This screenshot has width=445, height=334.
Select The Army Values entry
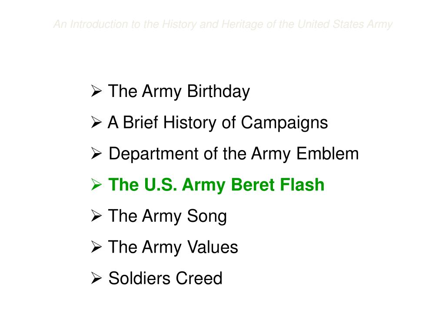(x=173, y=247)
